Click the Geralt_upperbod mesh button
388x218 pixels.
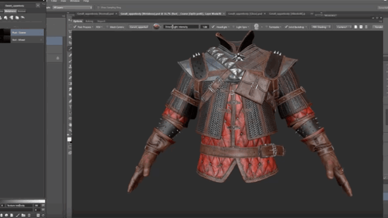(x=139, y=27)
